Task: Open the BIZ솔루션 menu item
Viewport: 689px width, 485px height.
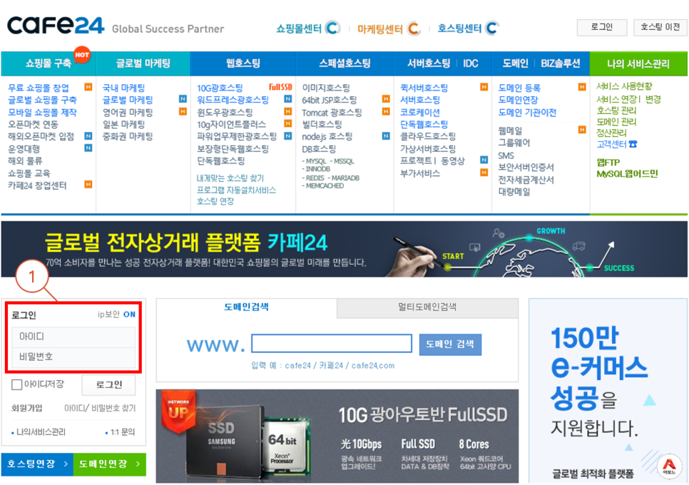Action: pyautogui.click(x=560, y=63)
